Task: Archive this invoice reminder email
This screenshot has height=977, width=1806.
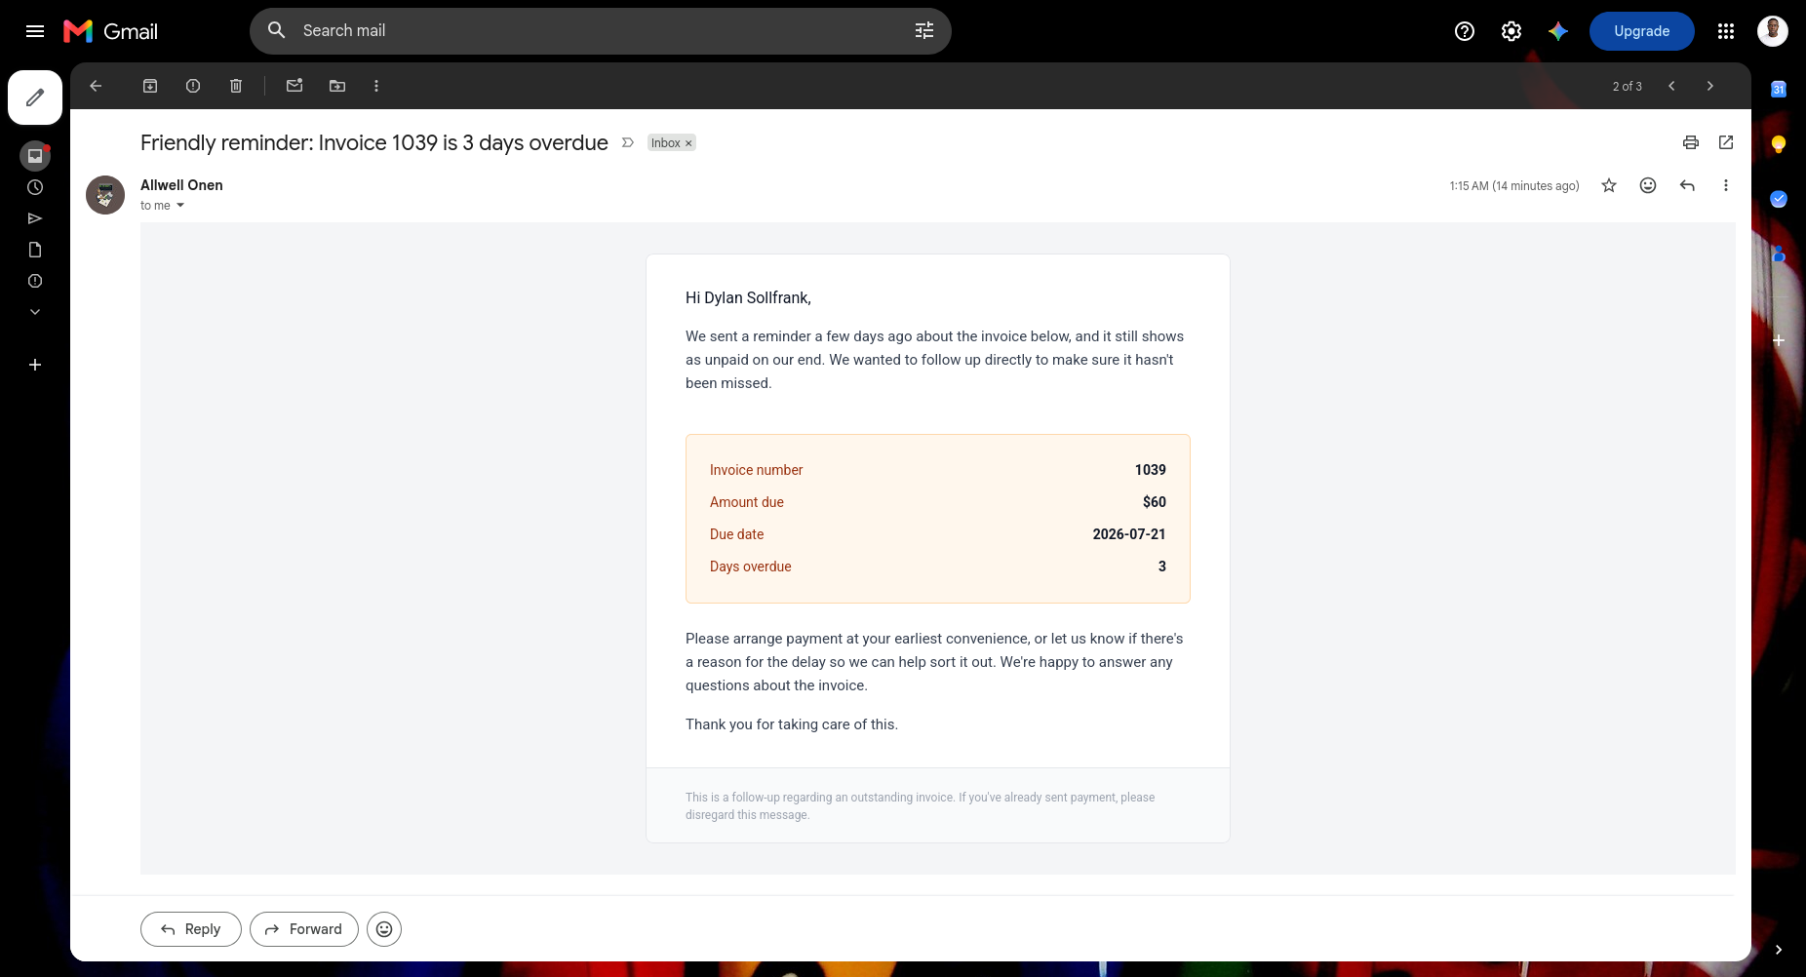Action: (x=150, y=86)
